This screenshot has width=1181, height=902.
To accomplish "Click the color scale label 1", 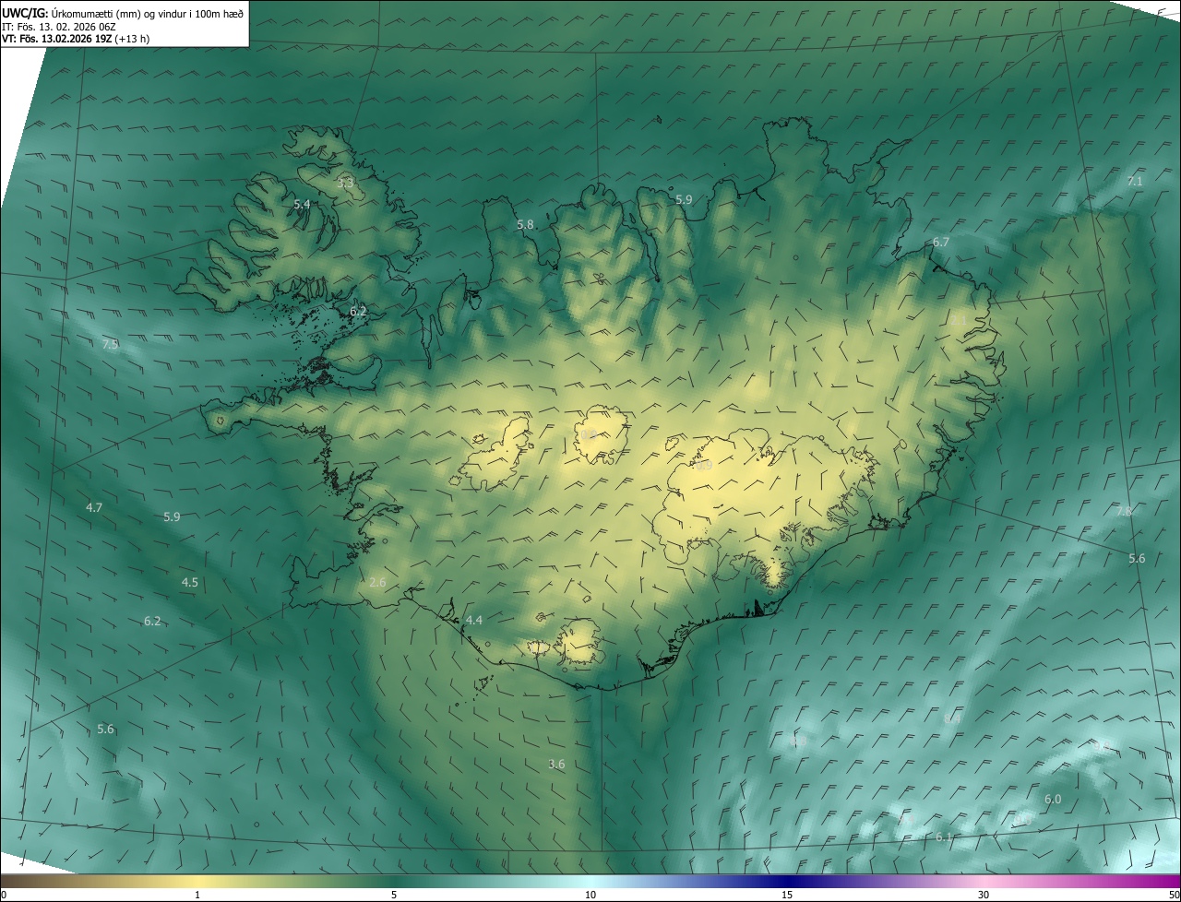I will tap(197, 895).
